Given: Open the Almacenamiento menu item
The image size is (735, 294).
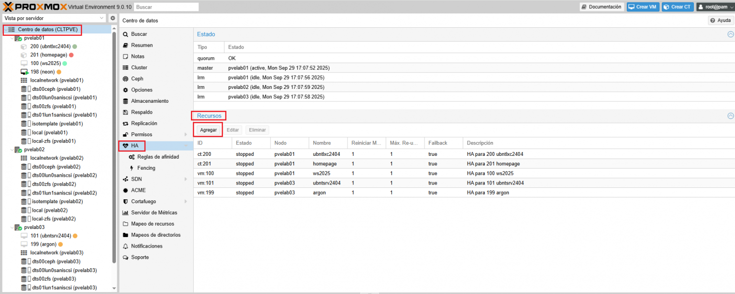Looking at the screenshot, I should (x=156, y=101).
